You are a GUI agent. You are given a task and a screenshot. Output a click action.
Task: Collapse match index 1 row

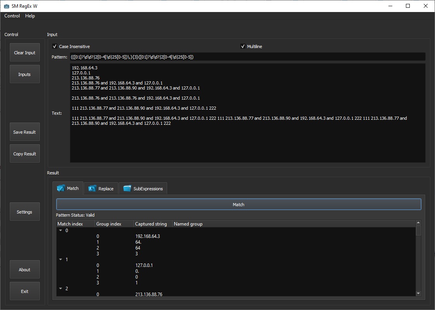click(x=61, y=259)
